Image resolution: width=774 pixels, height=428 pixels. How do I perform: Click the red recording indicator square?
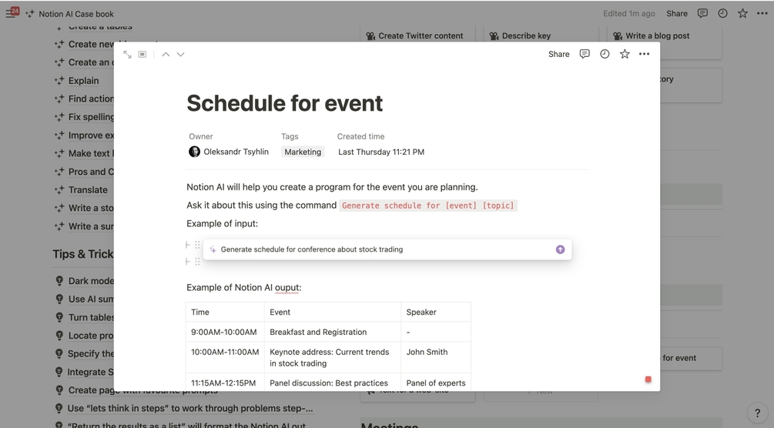[x=648, y=380]
